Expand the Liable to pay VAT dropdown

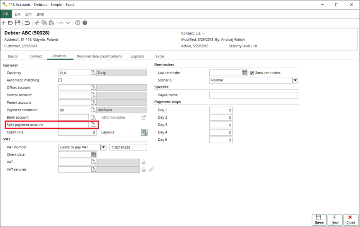103,147
